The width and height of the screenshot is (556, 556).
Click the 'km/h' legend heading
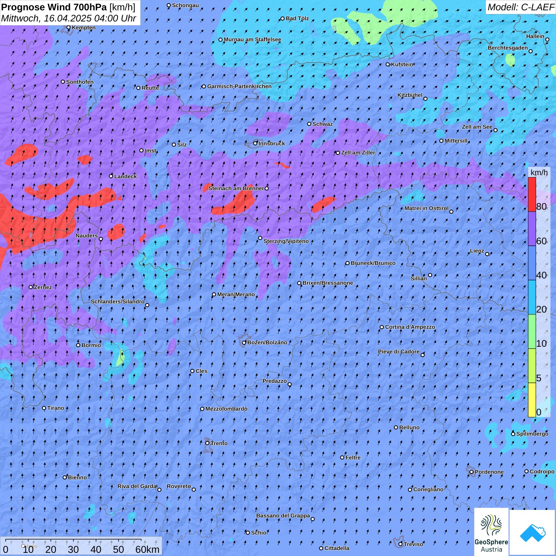(x=539, y=172)
